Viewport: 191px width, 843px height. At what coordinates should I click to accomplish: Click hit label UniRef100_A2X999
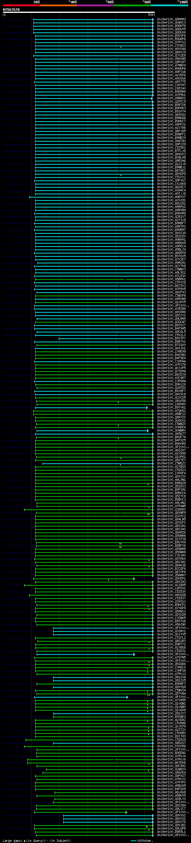(171, 454)
